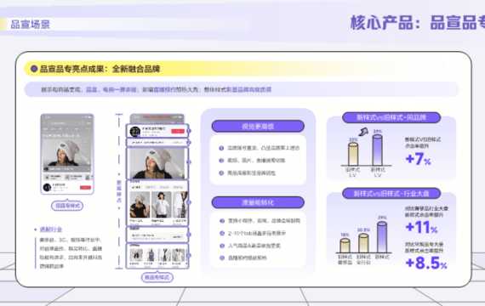Click the 视觉更高级 purple header
The image size is (485, 306).
tap(258, 126)
